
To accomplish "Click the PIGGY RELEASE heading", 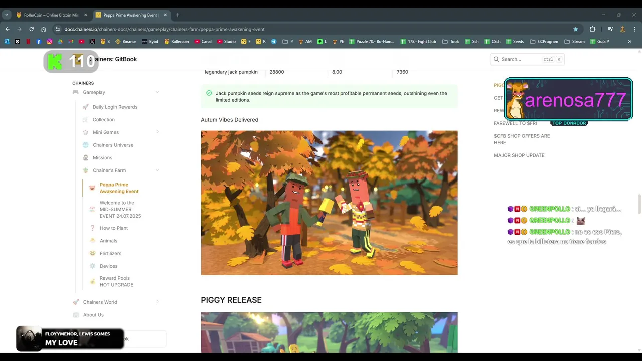I will (231, 300).
